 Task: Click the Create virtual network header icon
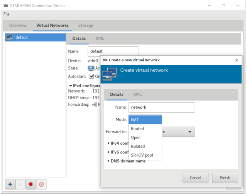(x=110, y=73)
